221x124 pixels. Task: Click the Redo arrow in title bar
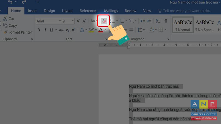[24, 2]
